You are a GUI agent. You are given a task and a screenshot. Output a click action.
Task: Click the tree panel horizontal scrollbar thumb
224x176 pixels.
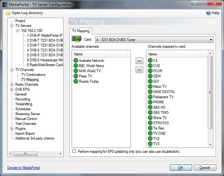pos(26,154)
